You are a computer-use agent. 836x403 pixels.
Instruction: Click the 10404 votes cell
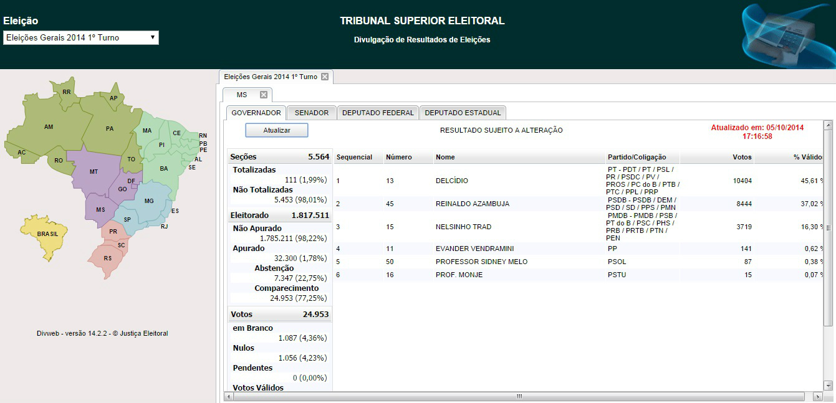741,181
